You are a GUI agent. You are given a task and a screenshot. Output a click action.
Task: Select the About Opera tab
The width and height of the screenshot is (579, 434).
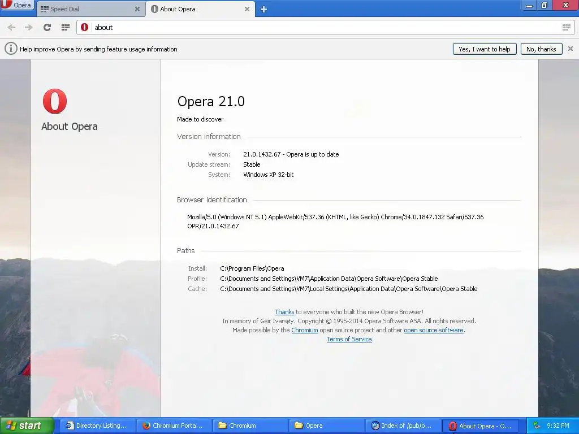[x=200, y=9]
